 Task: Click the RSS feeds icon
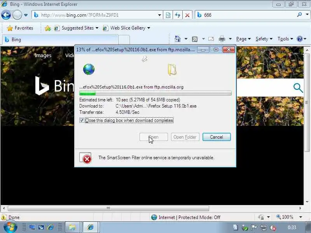[195, 39]
